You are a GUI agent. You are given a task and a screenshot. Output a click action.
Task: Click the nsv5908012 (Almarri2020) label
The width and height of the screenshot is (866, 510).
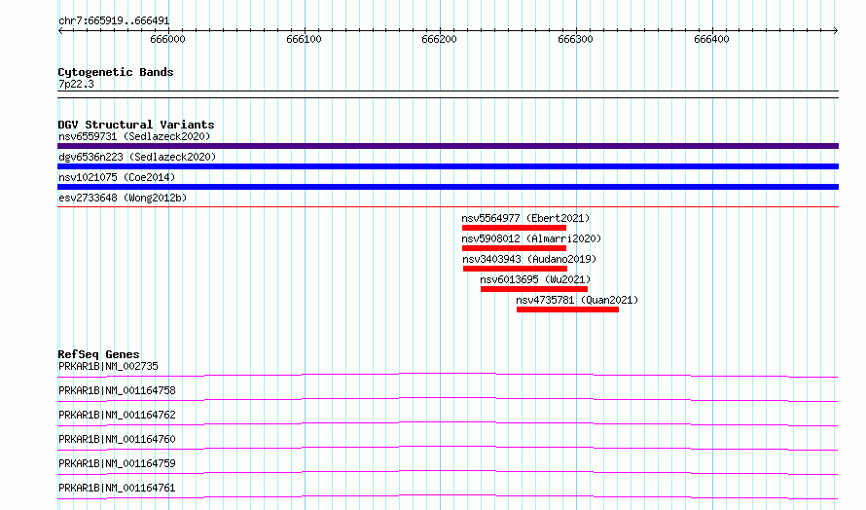[531, 238]
